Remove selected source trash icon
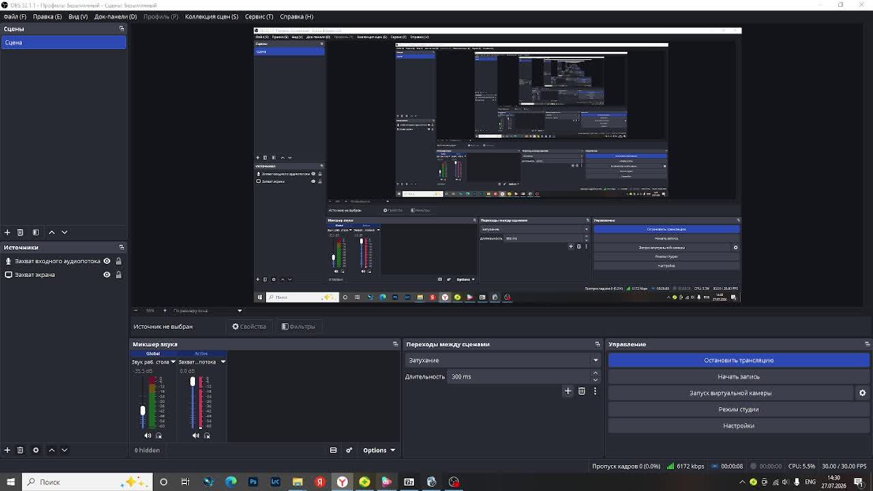The image size is (873, 491). [20, 450]
